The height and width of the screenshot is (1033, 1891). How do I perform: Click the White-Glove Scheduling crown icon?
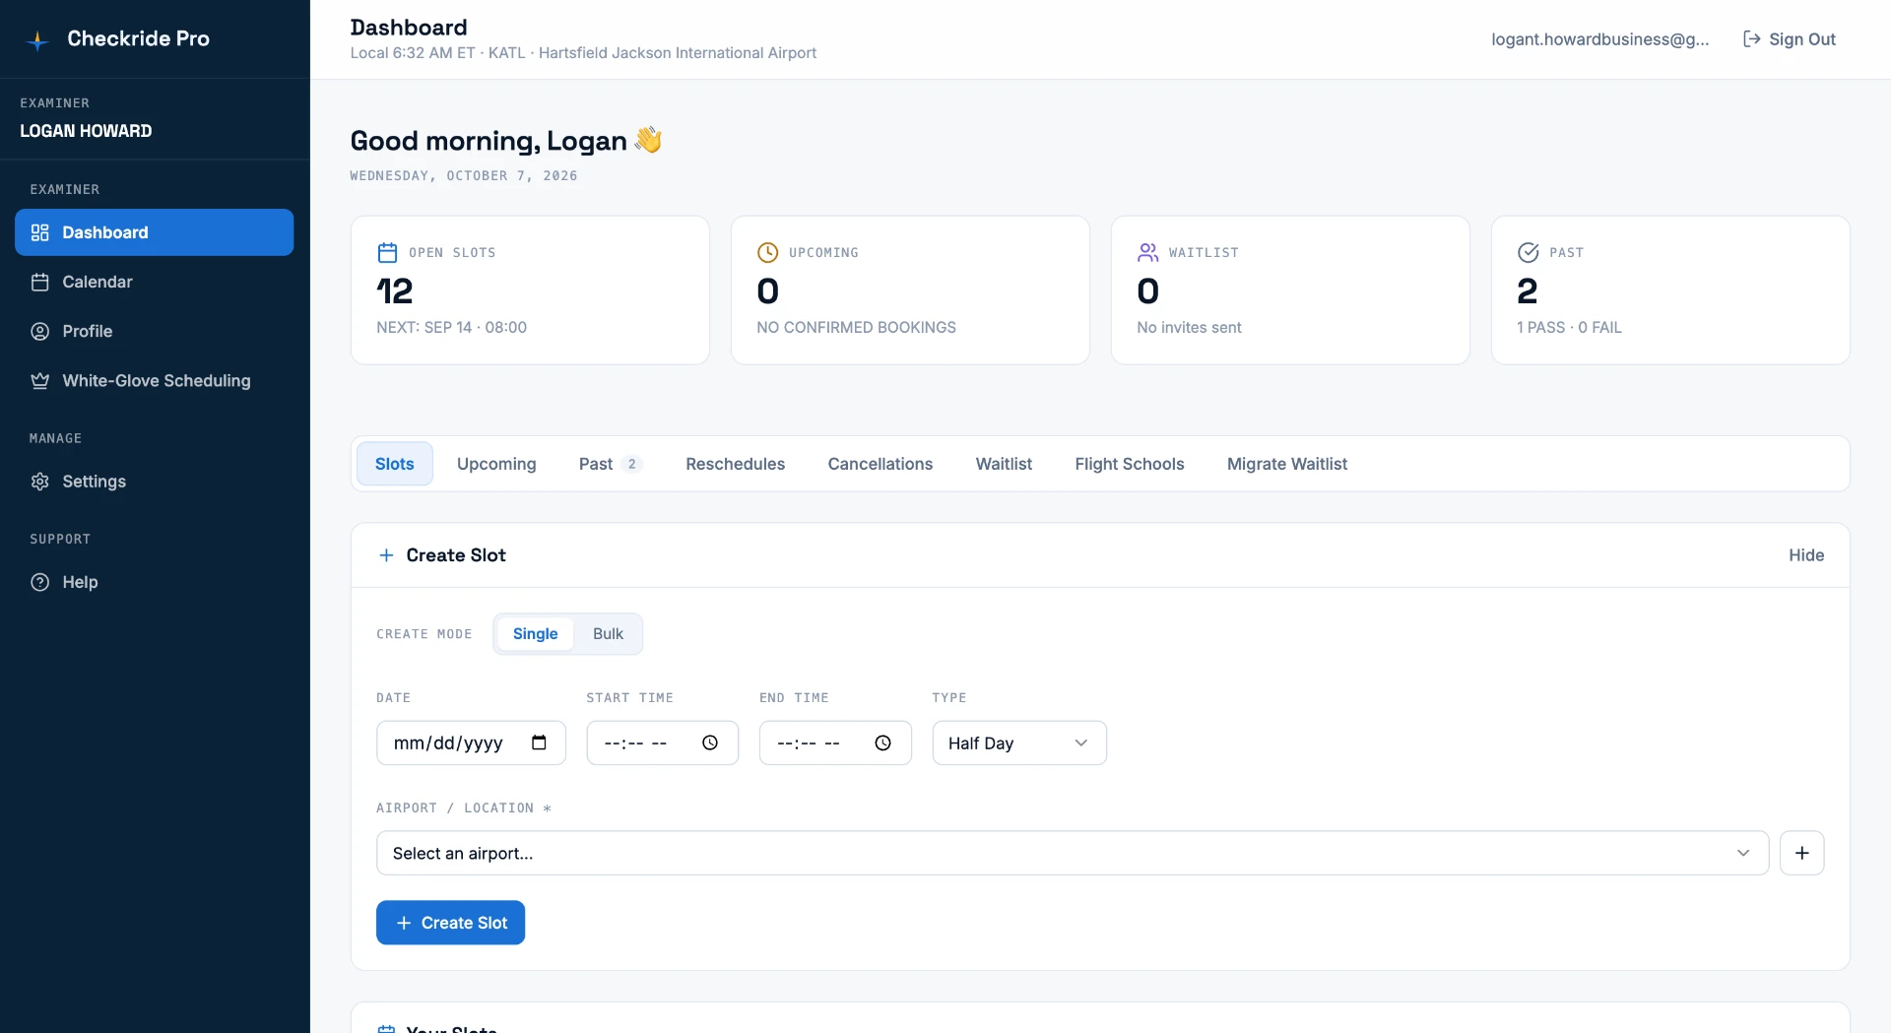pos(39,380)
